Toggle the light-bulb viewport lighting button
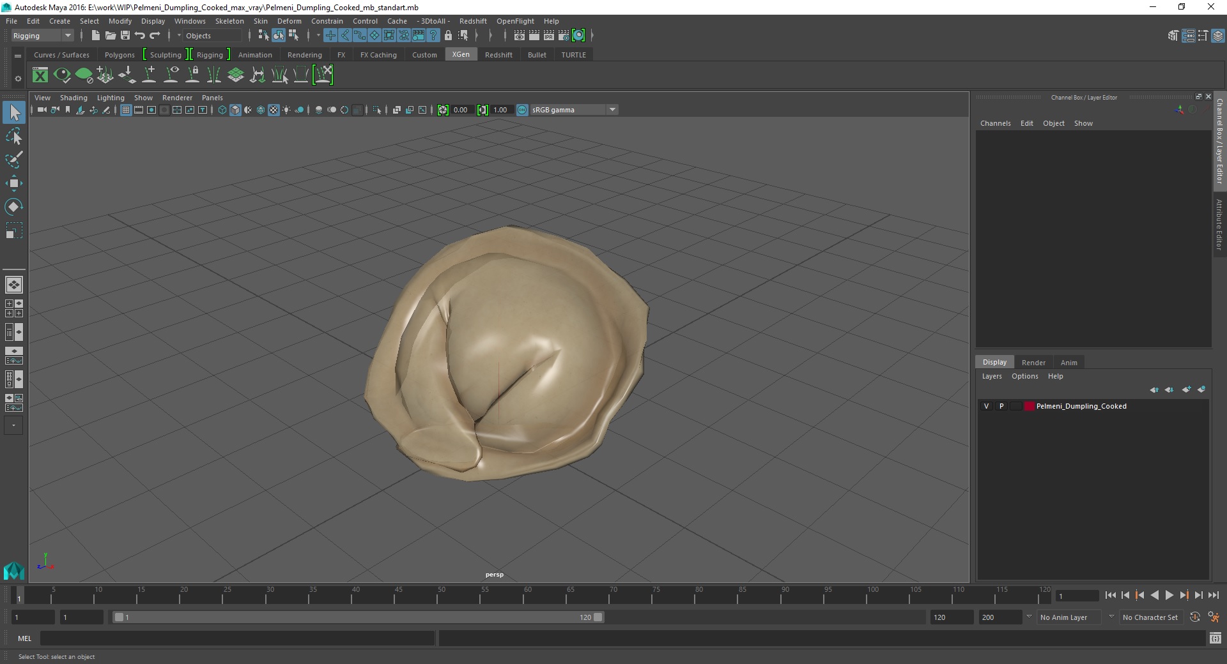Image resolution: width=1227 pixels, height=664 pixels. click(x=286, y=110)
